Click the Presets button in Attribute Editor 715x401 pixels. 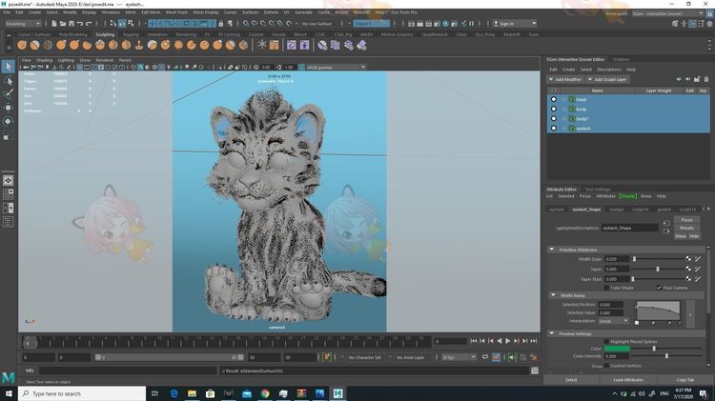pos(686,228)
